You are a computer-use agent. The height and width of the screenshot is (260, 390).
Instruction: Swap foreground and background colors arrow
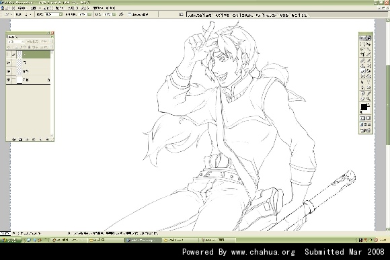tap(369, 105)
